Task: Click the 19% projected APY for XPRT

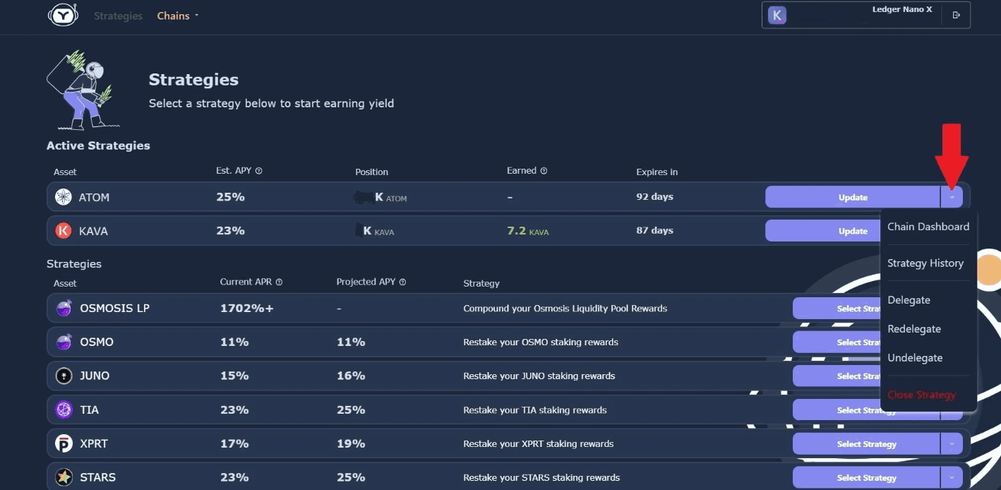Action: point(351,443)
